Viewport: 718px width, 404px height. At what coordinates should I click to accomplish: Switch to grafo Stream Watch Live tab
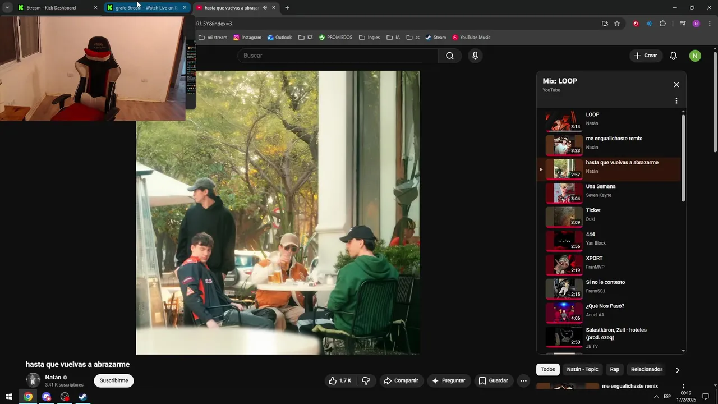coord(146,8)
